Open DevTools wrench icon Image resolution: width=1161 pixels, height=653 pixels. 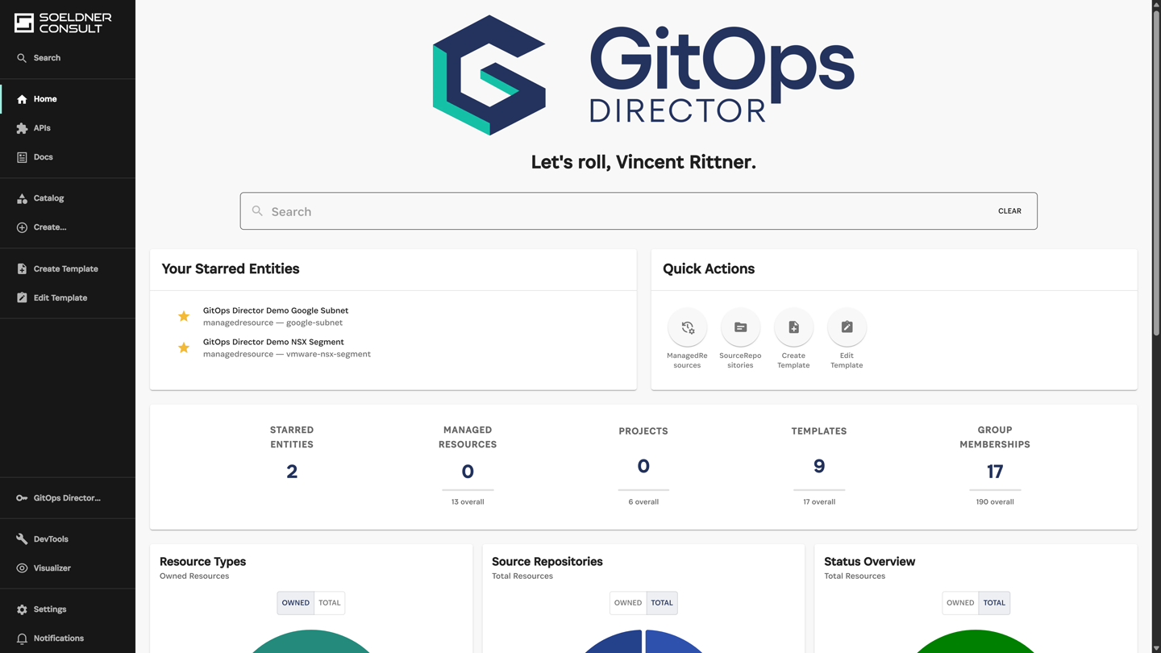pyautogui.click(x=22, y=539)
